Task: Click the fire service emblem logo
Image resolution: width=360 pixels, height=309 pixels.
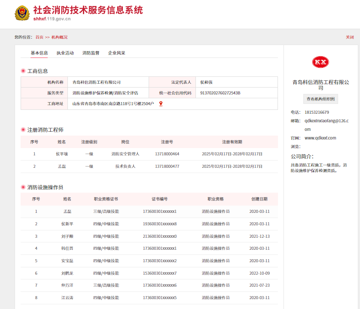Action: pos(21,13)
